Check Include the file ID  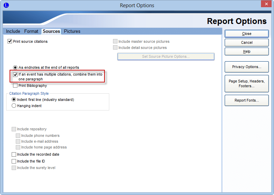14,161
